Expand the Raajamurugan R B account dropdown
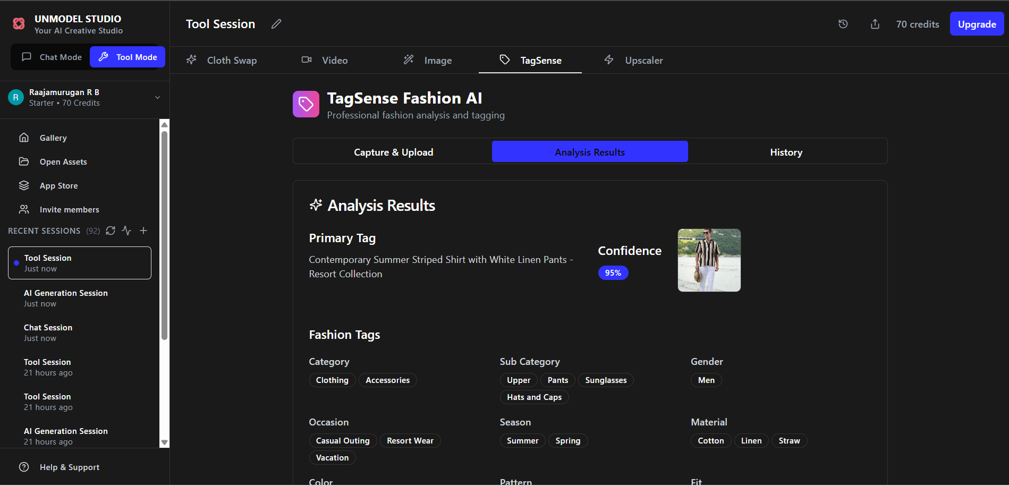The height and width of the screenshot is (486, 1009). tap(157, 97)
